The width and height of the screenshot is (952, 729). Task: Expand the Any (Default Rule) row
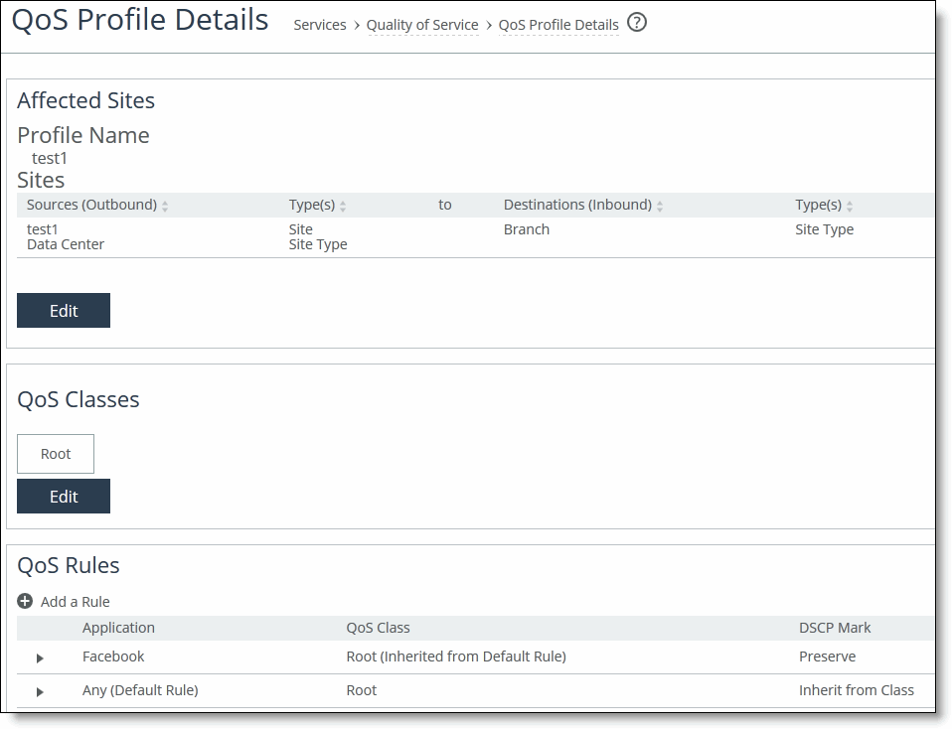40,690
